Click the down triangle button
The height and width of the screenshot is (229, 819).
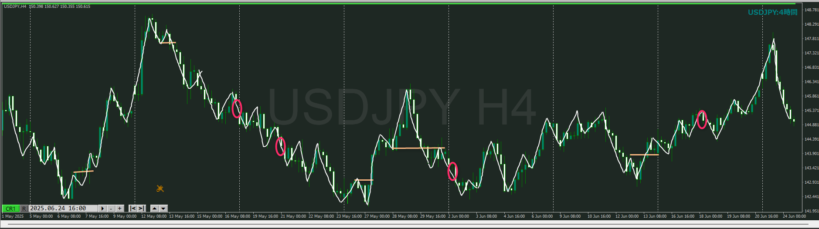[x=163, y=209]
